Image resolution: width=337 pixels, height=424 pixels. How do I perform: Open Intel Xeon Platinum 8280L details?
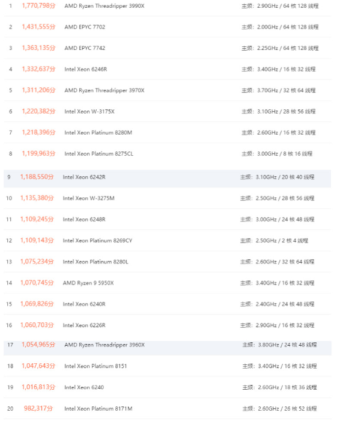pyautogui.click(x=96, y=262)
